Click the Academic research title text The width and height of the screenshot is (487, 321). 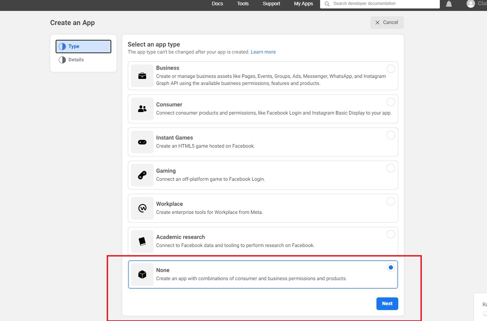pyautogui.click(x=180, y=237)
